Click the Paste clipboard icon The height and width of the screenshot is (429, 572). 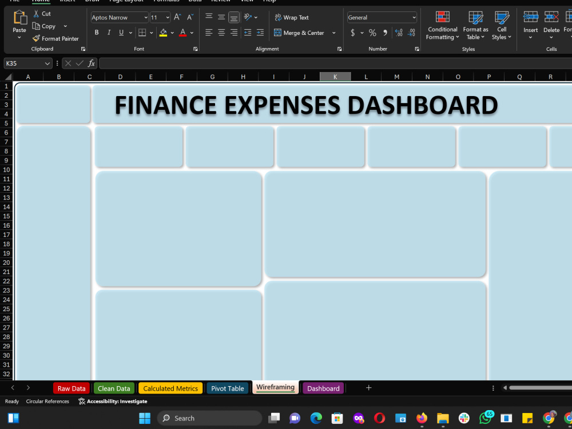click(19, 18)
